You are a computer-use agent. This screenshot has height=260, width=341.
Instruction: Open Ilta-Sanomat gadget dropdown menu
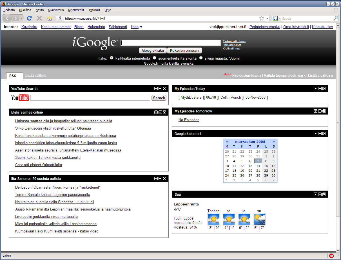156,178
